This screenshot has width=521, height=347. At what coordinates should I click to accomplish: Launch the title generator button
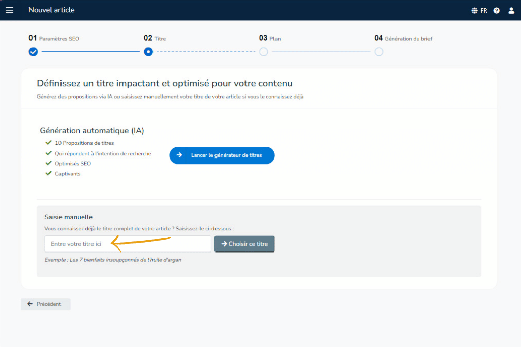pos(222,155)
